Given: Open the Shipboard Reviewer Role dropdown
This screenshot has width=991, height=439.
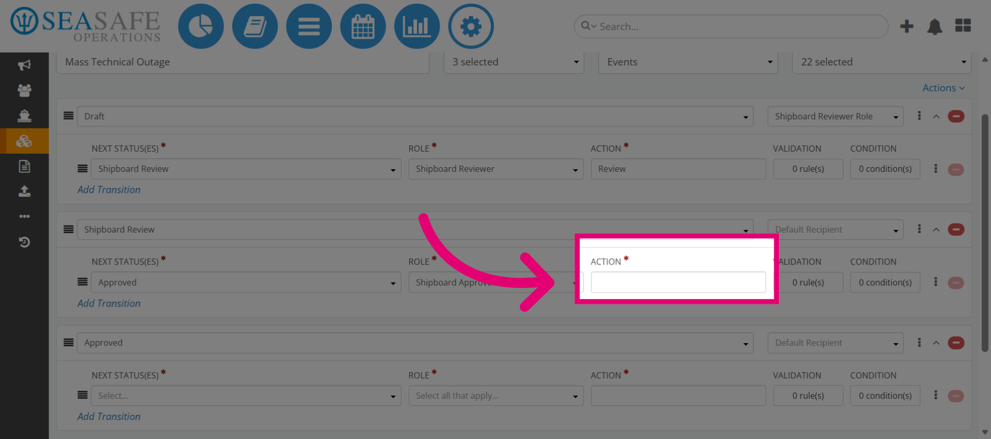Looking at the screenshot, I should tap(835, 117).
